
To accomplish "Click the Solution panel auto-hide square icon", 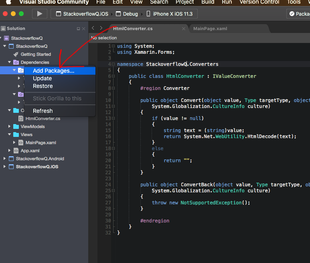I will pyautogui.click(x=78, y=29).
